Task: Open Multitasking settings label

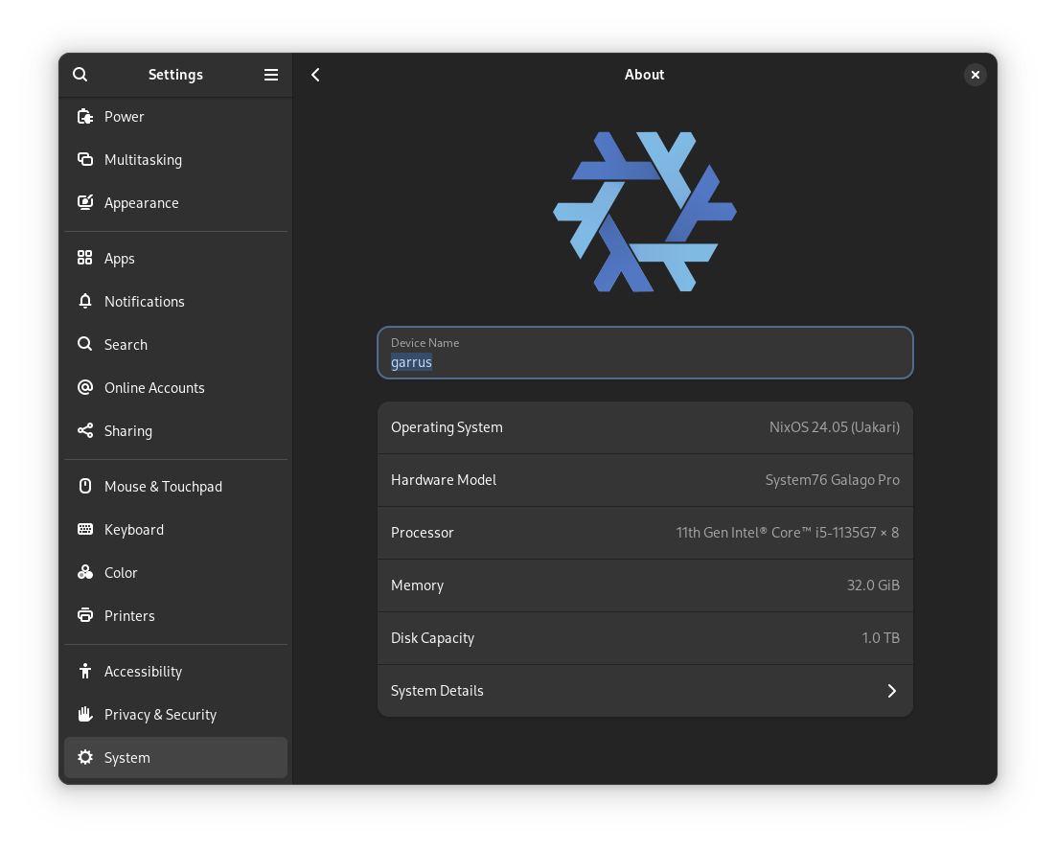Action: pos(143,160)
